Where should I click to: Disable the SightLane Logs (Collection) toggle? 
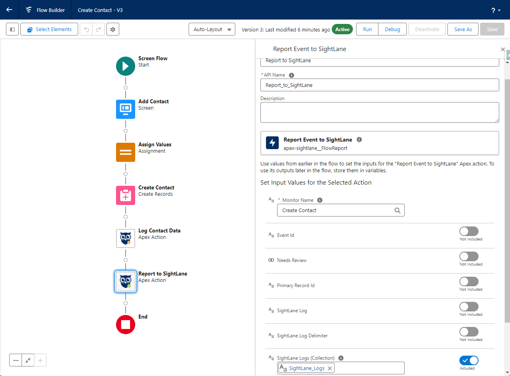click(x=469, y=360)
